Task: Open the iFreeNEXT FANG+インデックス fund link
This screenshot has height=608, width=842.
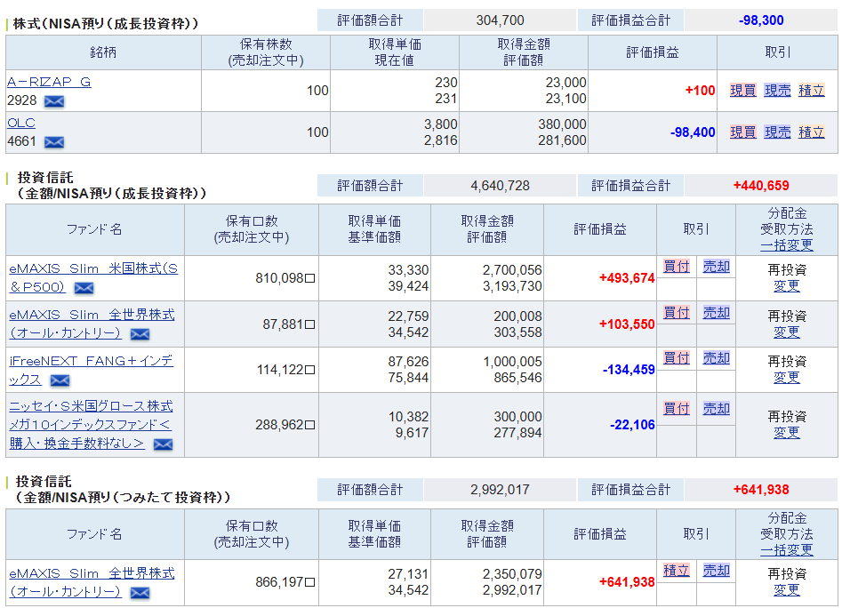Action: [x=91, y=361]
